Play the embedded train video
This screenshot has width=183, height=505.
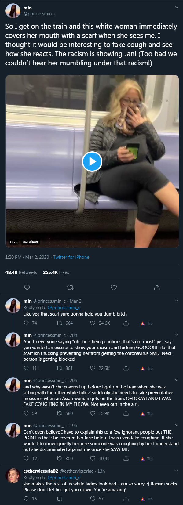point(92,161)
